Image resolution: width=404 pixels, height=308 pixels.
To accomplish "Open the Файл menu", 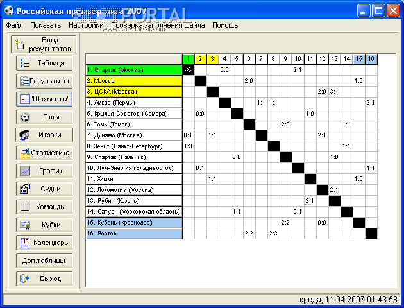I will pos(14,25).
